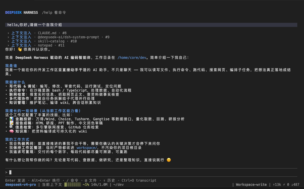Image resolution: width=304 pixels, height=189 pixels.
Task: Expand the CLAUDE.md context injection chevron
Action: coord(8,33)
